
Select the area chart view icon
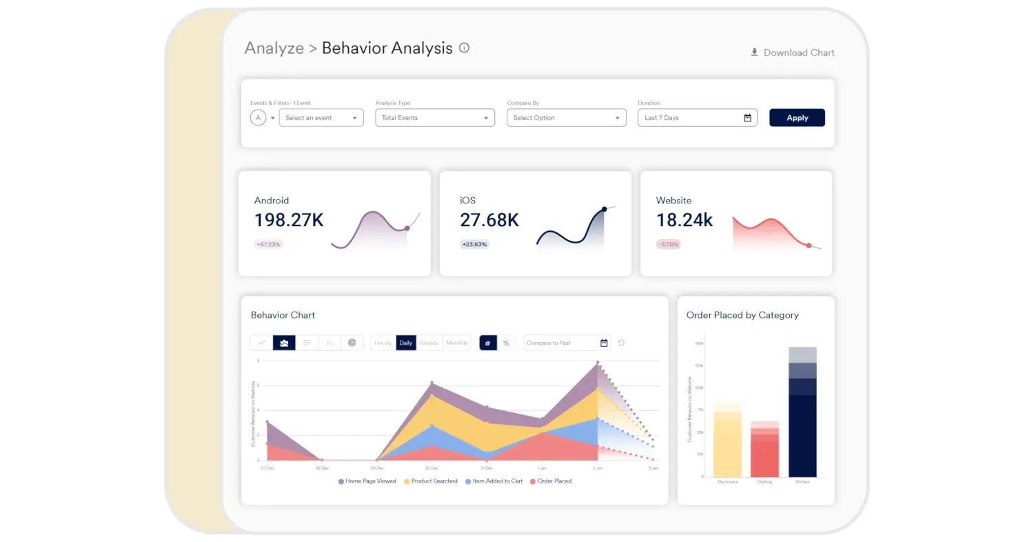click(x=284, y=343)
